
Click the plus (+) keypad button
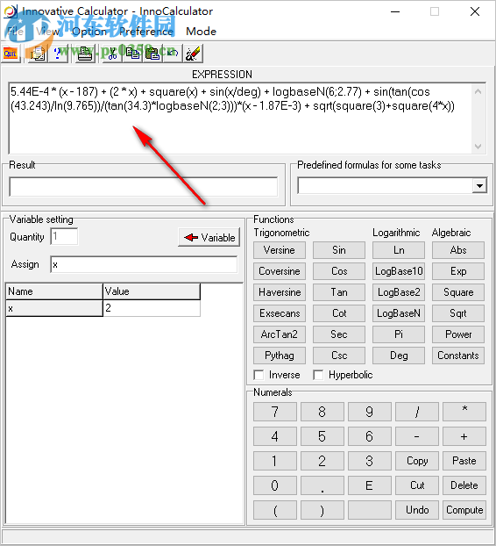464,436
